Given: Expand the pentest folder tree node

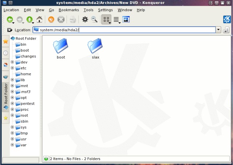Looking at the screenshot, I should (x=12, y=103).
